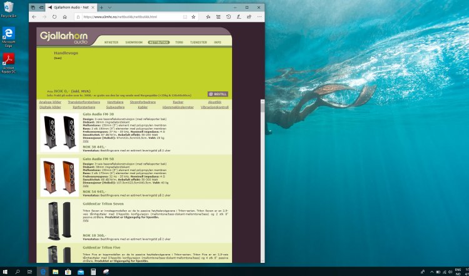Open the INFO menu item
The width and height of the screenshot is (469, 276).
(x=218, y=43)
